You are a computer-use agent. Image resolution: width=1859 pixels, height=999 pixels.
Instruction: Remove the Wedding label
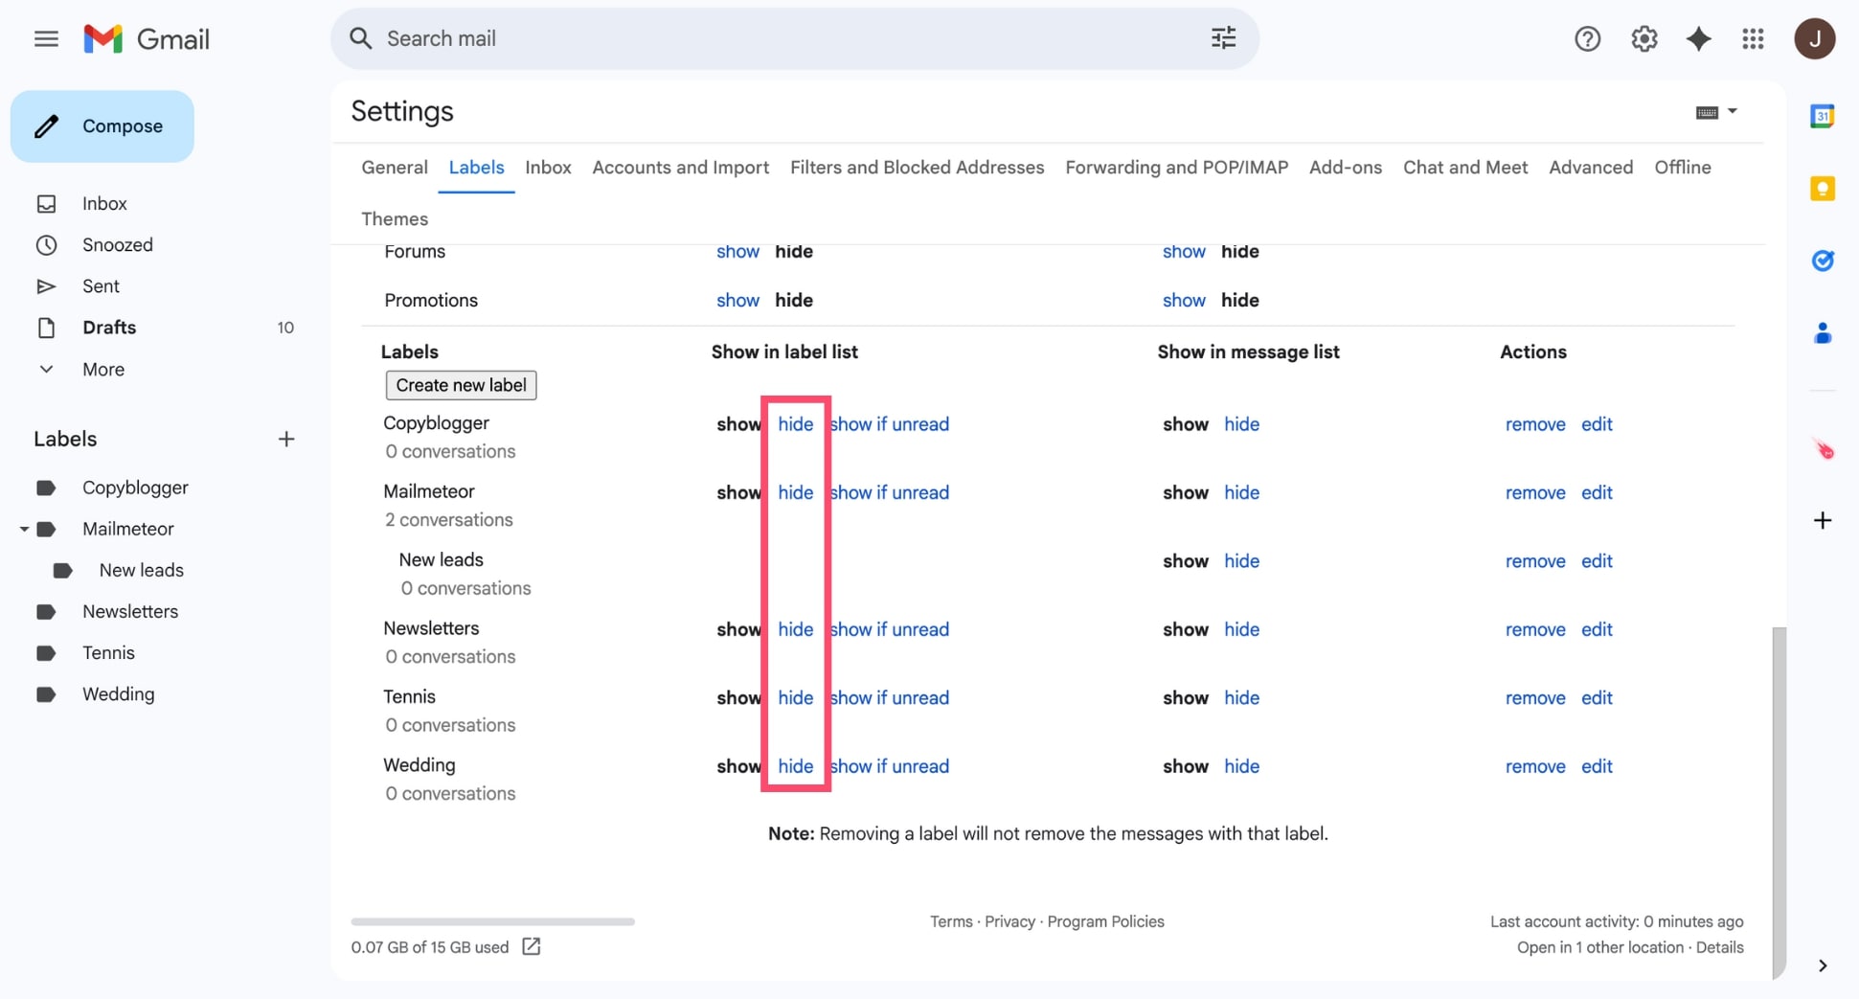(1535, 766)
